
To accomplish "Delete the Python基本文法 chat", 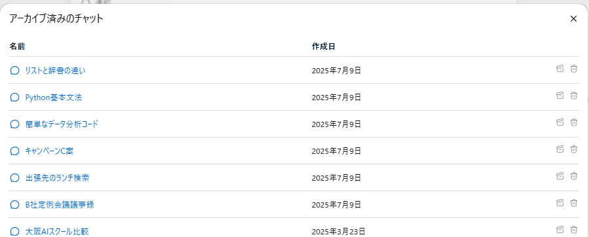I will tap(574, 95).
